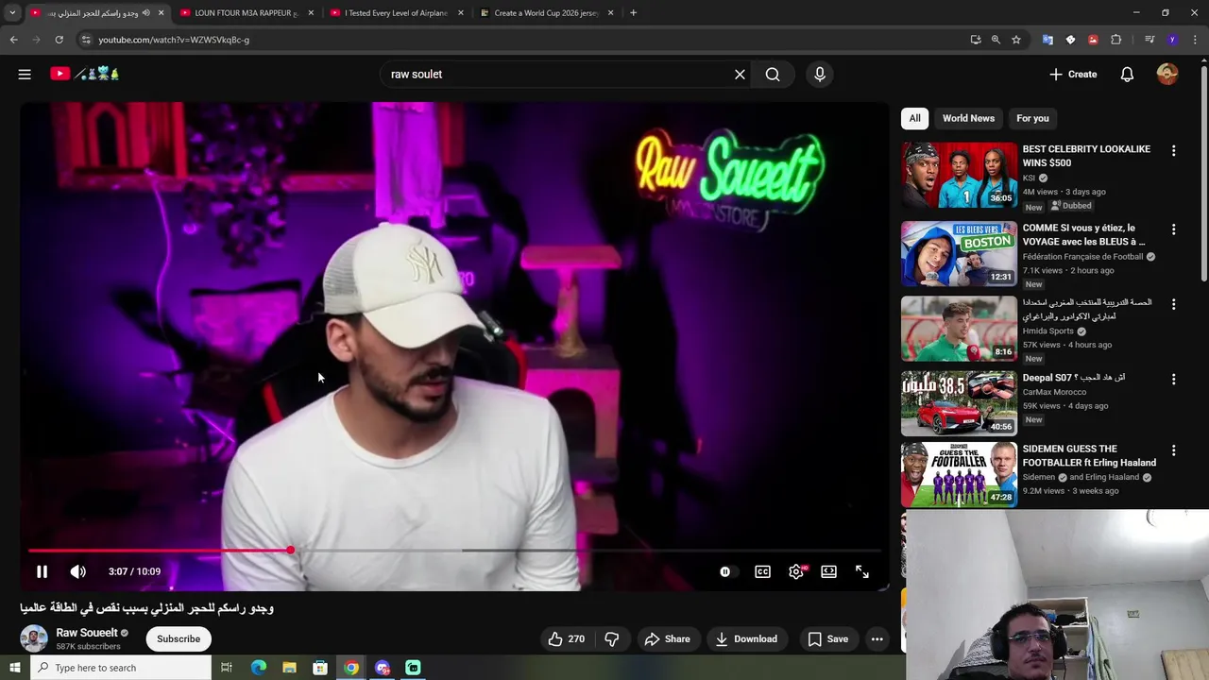Go to YouTube home via logo
This screenshot has height=680, width=1209.
point(84,74)
